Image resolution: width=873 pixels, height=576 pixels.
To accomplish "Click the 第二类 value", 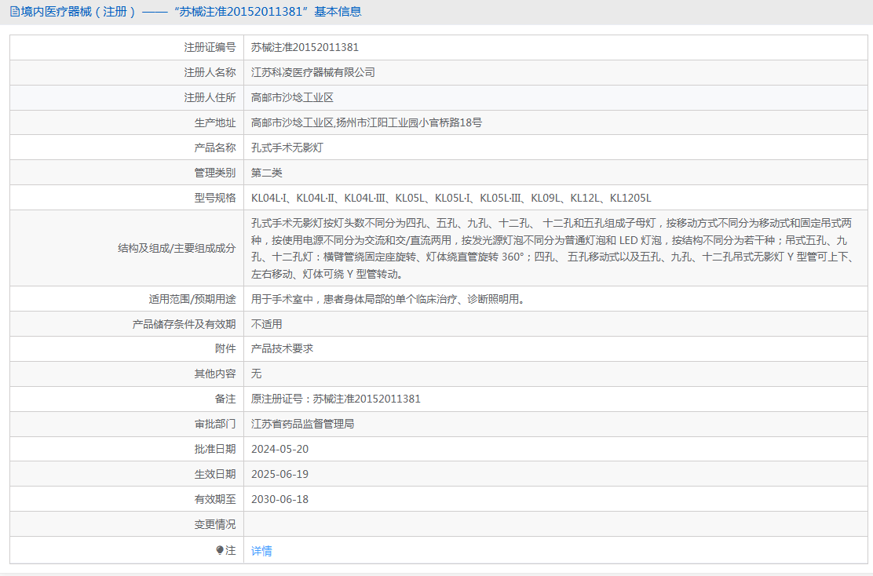I will pyautogui.click(x=267, y=173).
